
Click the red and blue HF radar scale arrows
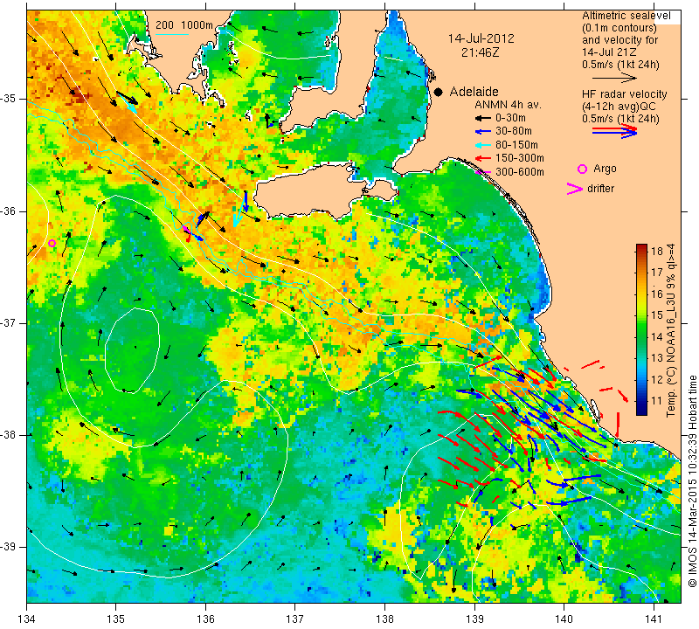coord(615,131)
